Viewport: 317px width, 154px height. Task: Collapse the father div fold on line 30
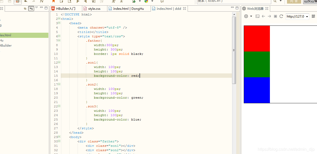coord(59,141)
